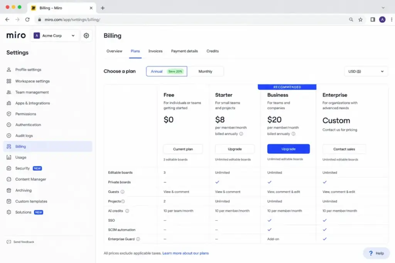The image size is (395, 263).
Task: Click the info icon beside AI credits
Action: 127,211
